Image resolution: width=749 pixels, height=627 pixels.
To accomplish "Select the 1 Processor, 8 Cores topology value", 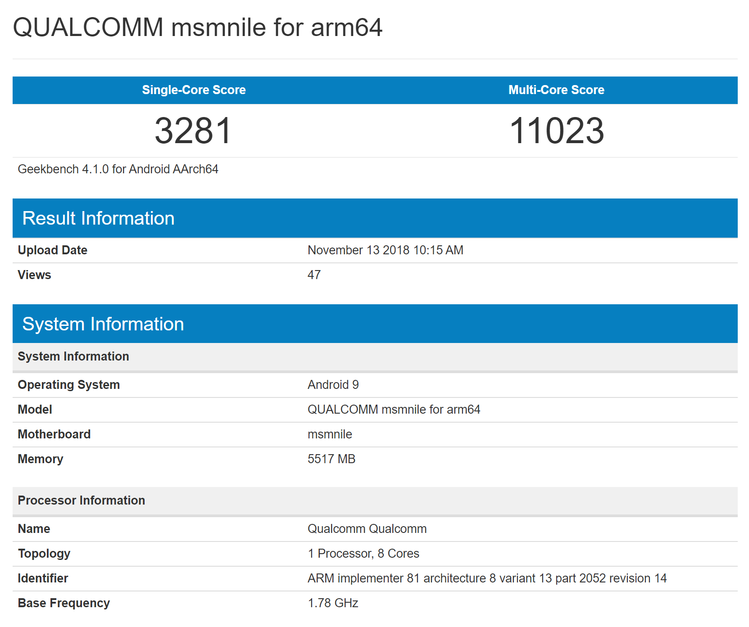I will [x=363, y=554].
